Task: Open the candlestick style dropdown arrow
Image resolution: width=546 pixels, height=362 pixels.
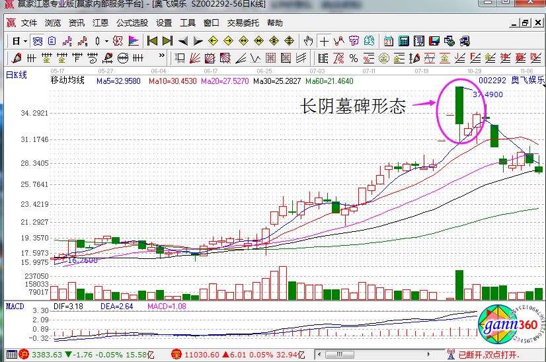Action: (x=106, y=41)
